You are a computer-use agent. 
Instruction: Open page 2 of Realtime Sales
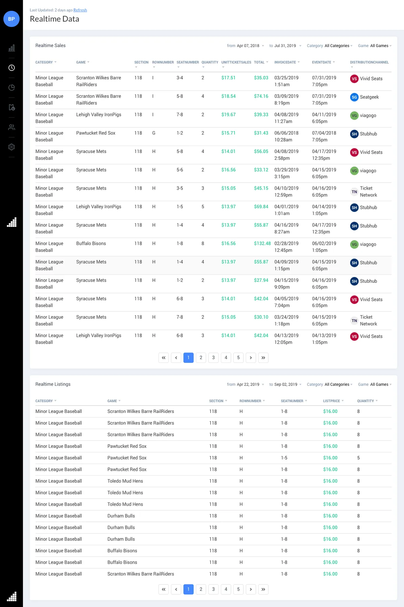[x=201, y=358]
